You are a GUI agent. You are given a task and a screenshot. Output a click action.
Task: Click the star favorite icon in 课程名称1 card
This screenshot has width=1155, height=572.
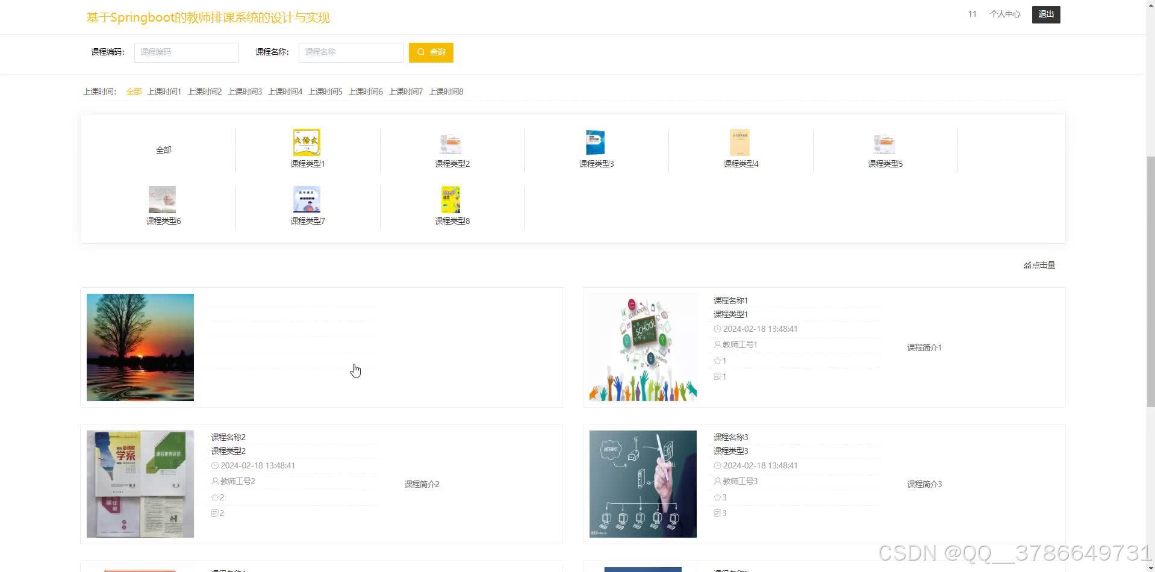pyautogui.click(x=717, y=361)
